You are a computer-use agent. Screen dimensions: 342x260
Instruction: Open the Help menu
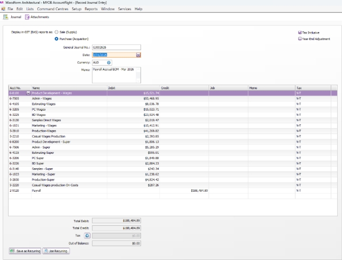[138, 9]
